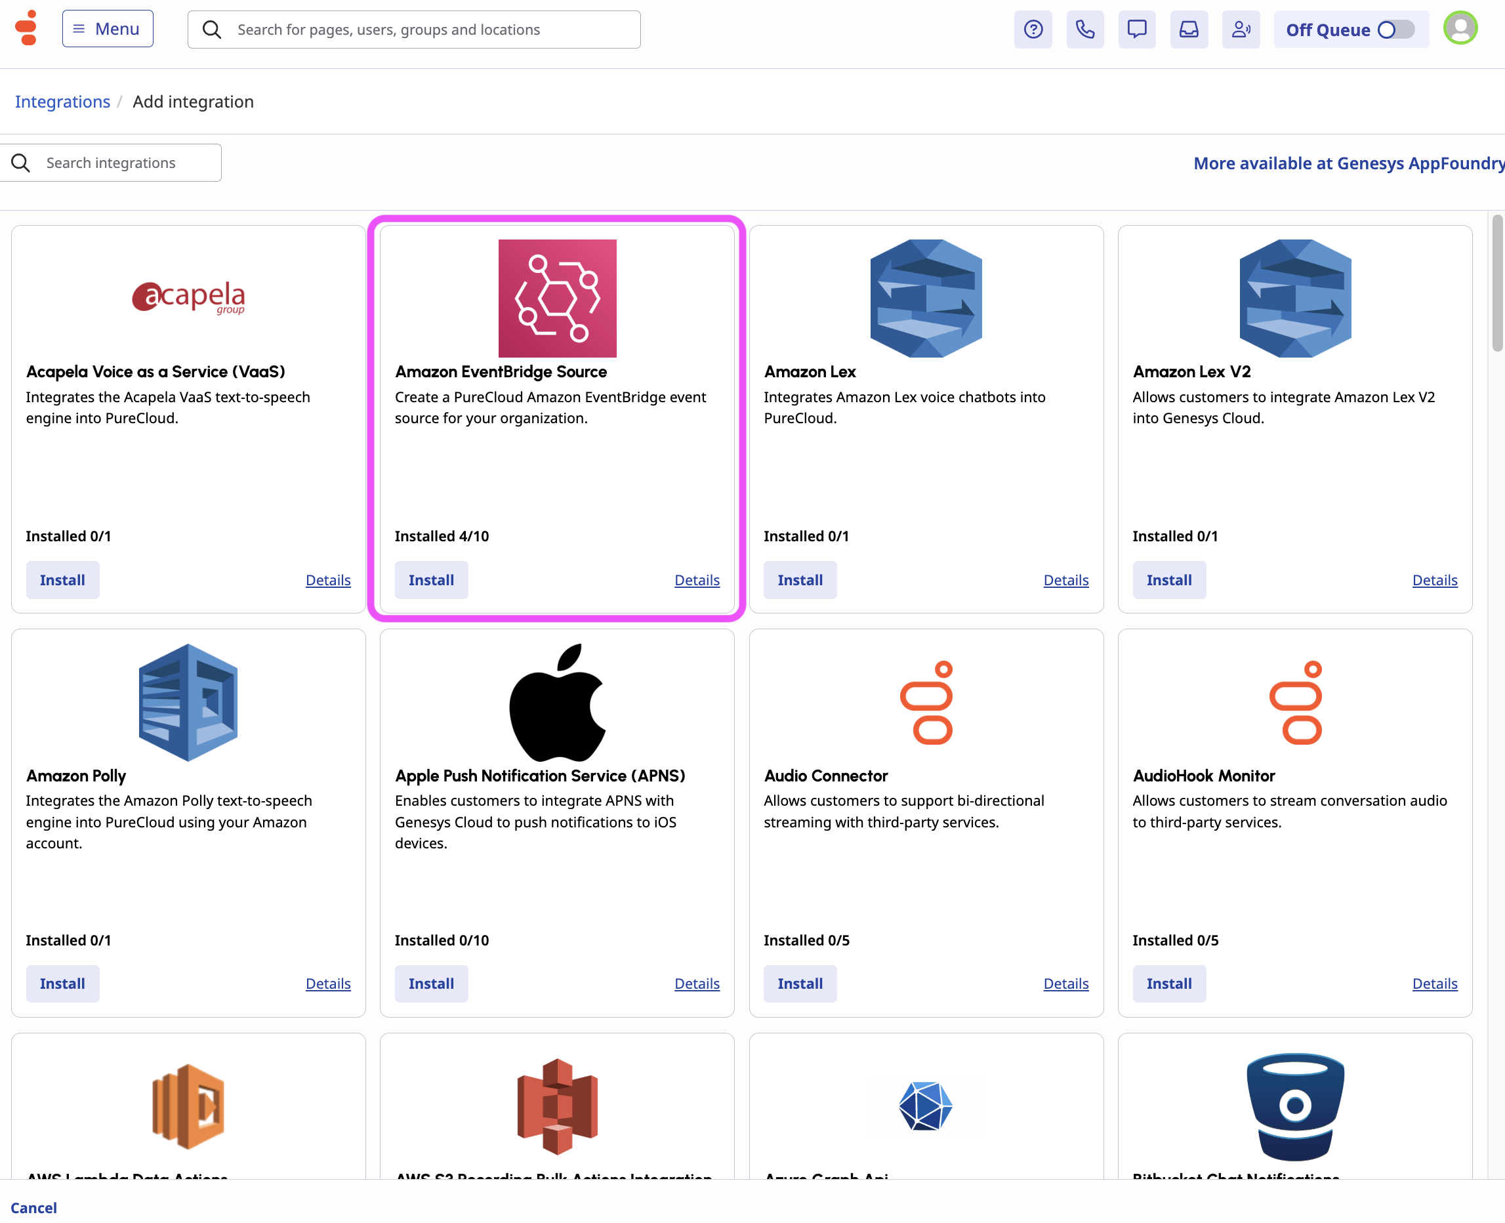Viewport: 1505px width, 1223px height.
Task: Click the Genesys logo icon
Action: point(27,28)
